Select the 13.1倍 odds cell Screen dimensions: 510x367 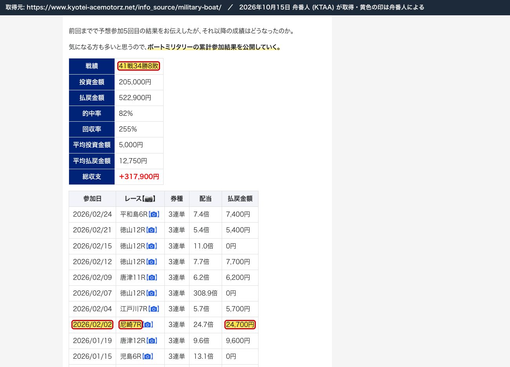point(206,356)
